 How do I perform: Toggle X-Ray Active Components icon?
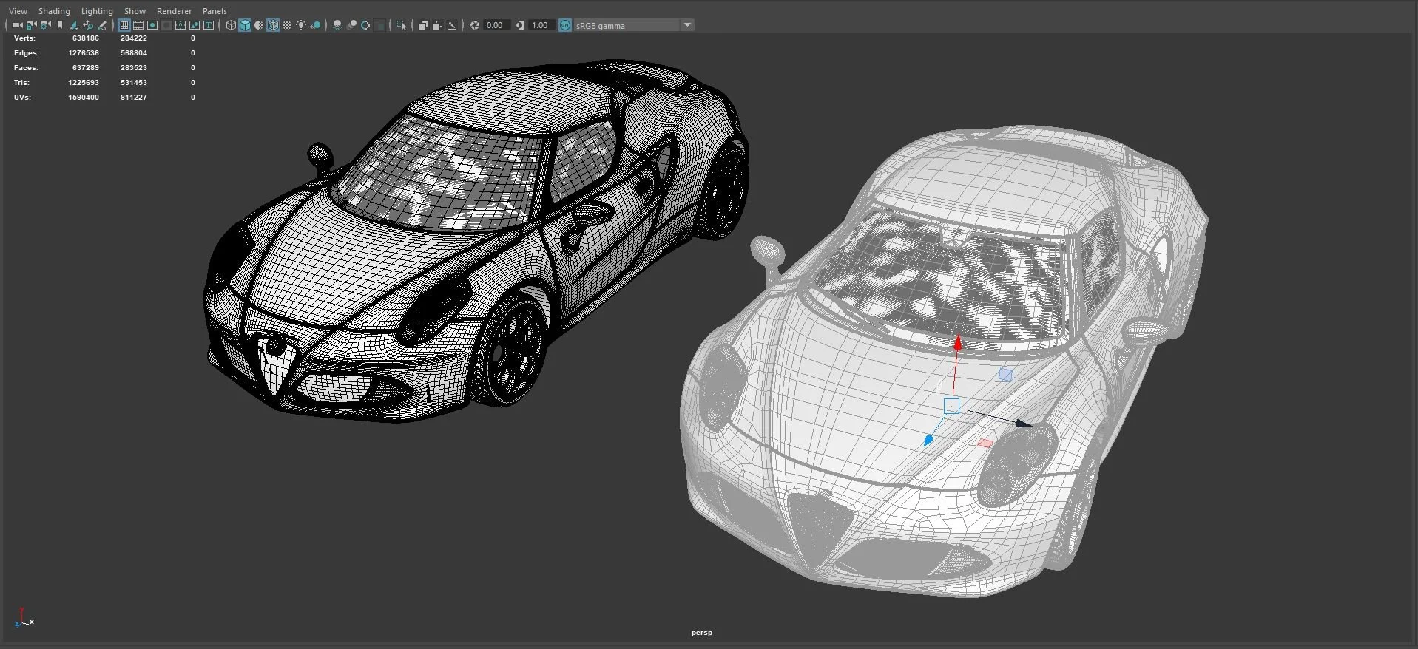tap(438, 25)
